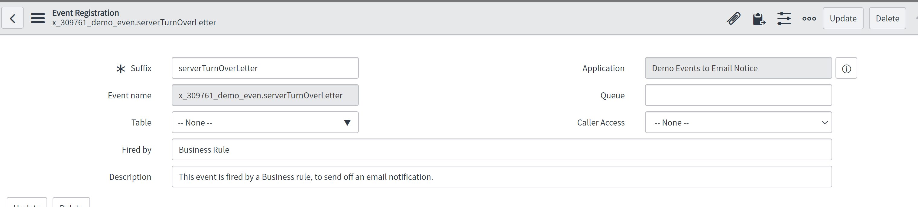Click the Application info icon
The width and height of the screenshot is (918, 207).
tap(846, 68)
